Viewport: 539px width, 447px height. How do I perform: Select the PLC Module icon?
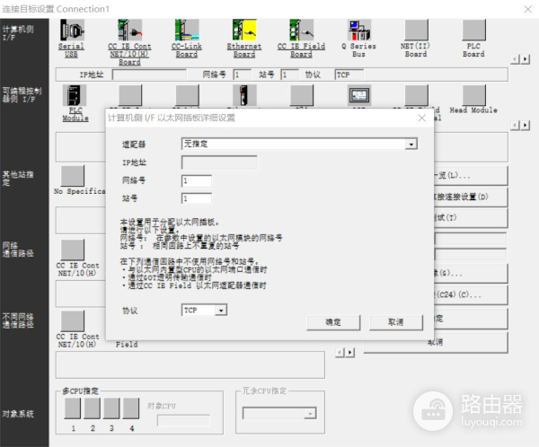(75, 95)
